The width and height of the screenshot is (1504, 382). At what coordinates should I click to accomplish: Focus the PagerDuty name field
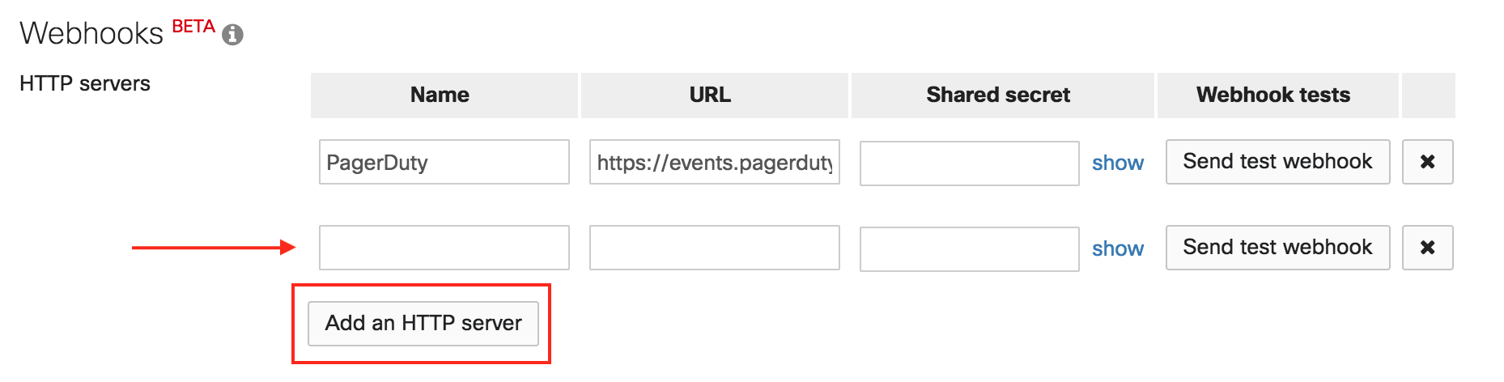(444, 163)
